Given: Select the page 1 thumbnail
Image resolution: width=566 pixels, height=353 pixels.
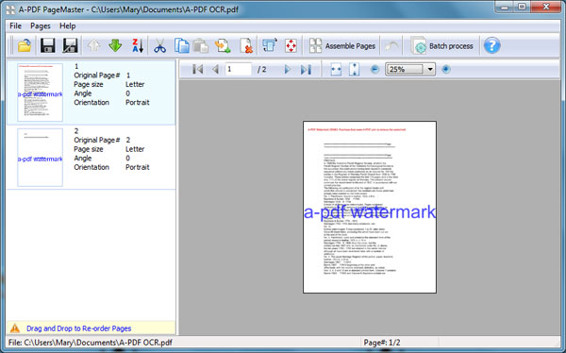Looking at the screenshot, I should pyautogui.click(x=40, y=92).
